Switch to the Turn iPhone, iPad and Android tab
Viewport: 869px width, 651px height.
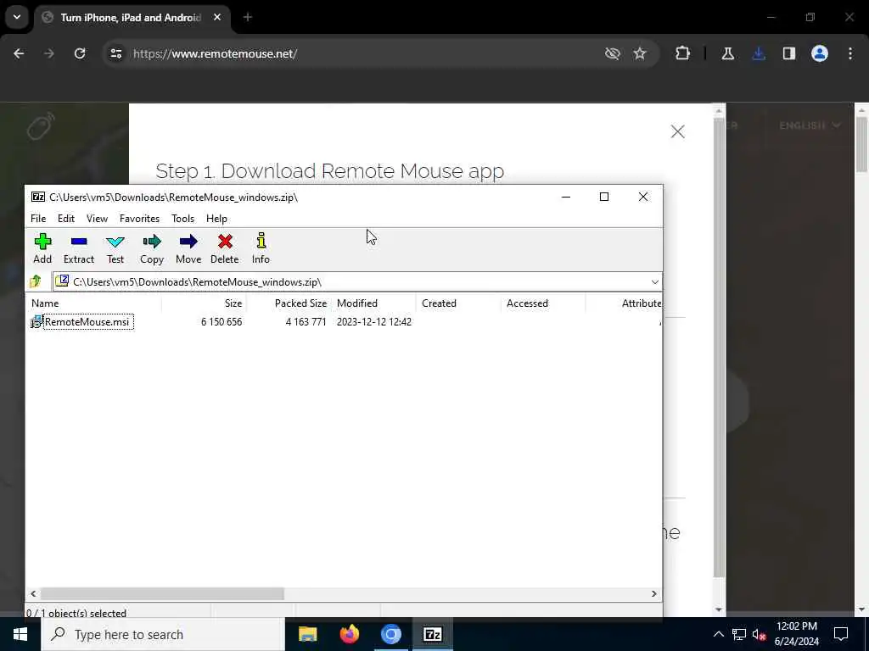pyautogui.click(x=131, y=18)
